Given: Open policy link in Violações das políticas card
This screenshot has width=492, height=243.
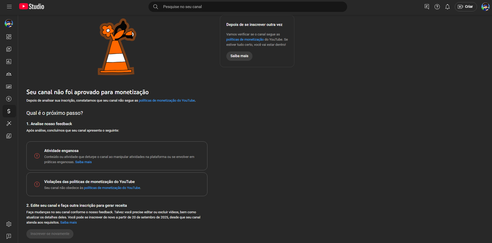Looking at the screenshot, I should pos(112,188).
